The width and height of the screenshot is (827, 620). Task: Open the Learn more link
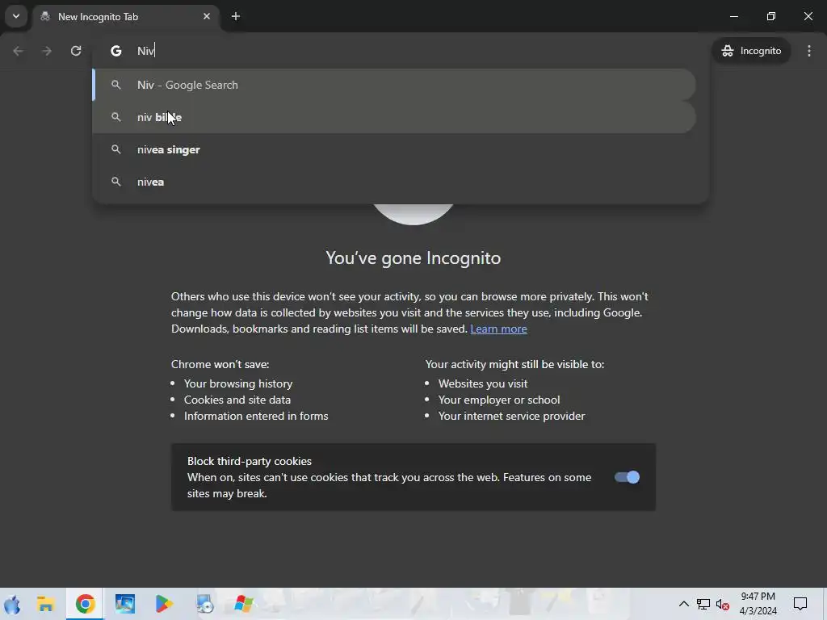tap(498, 329)
